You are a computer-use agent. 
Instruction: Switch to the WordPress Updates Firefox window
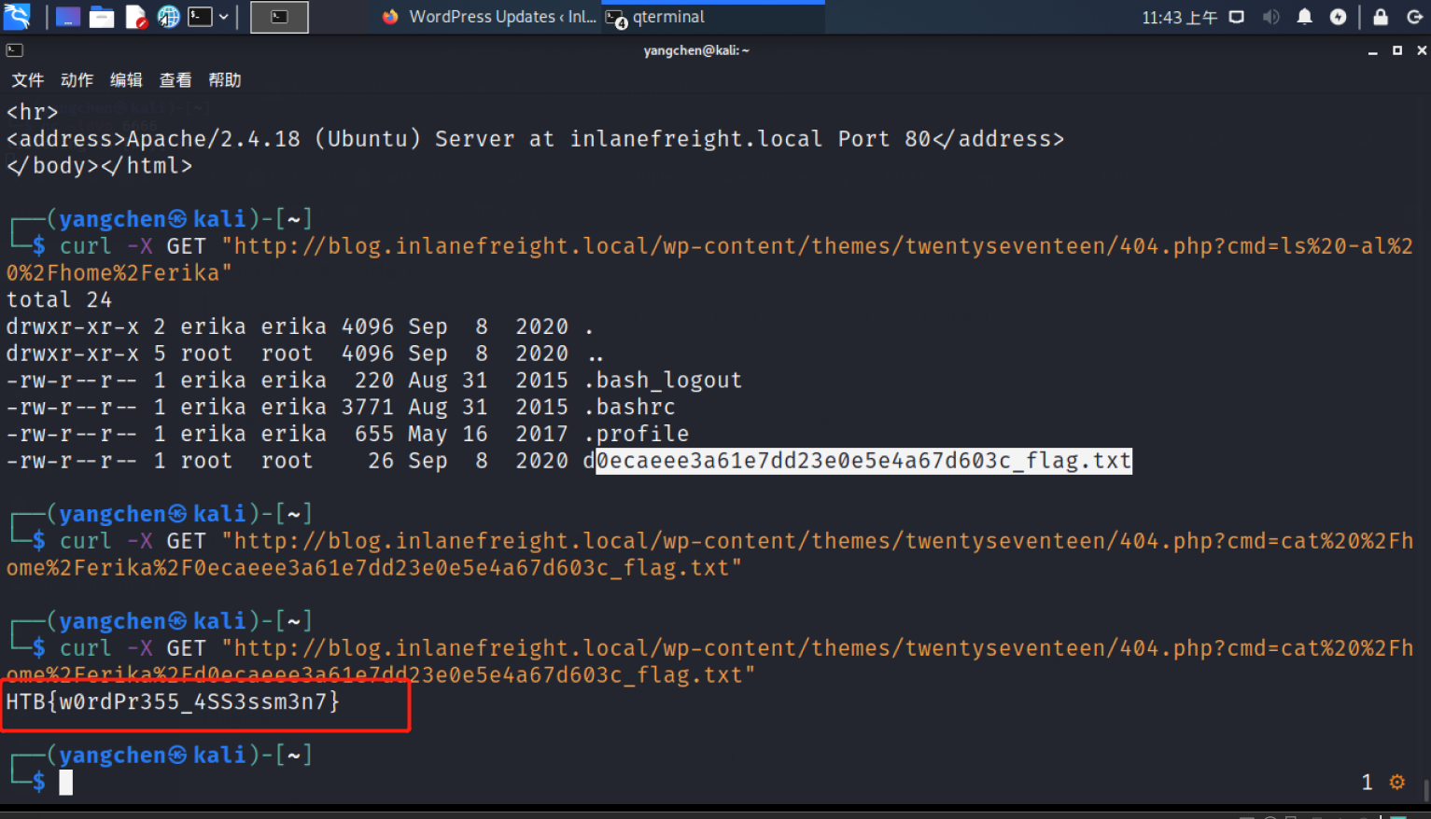tap(489, 17)
